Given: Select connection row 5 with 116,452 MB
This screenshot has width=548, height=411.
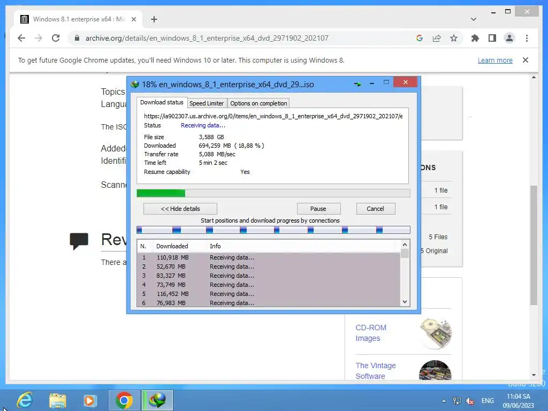Looking at the screenshot, I should pyautogui.click(x=269, y=294).
